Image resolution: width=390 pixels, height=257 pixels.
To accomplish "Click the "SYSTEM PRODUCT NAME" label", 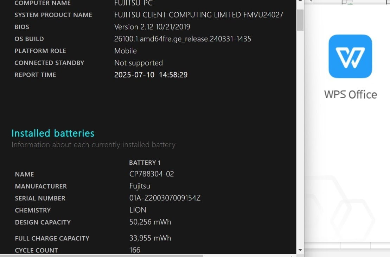I will pyautogui.click(x=53, y=15).
